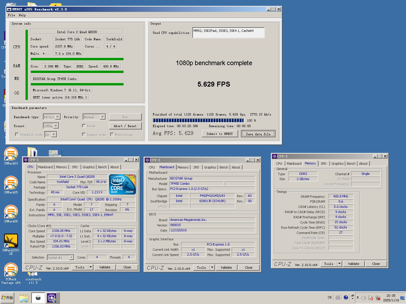Click the benchmark progress bar
This screenshot has width=406, height=304.
click(199, 120)
